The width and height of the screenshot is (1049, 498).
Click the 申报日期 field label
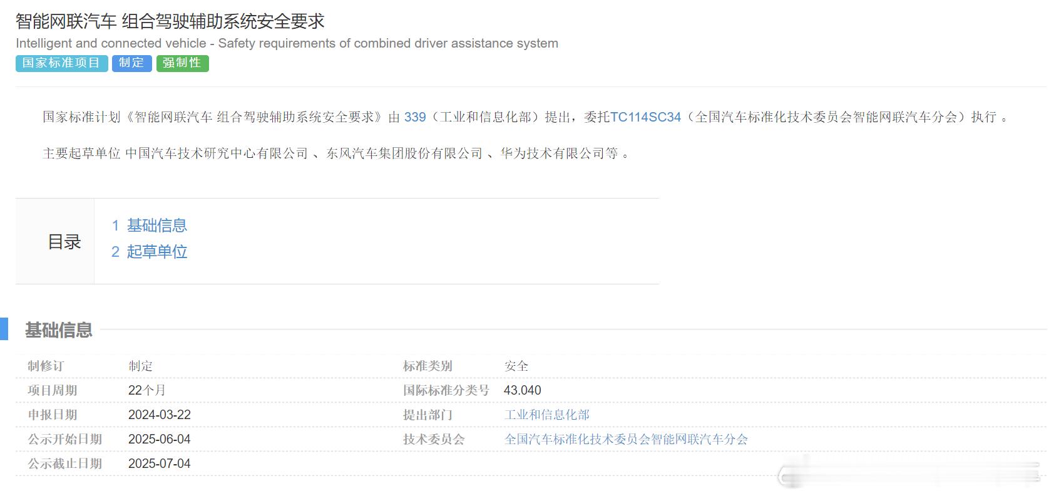tap(52, 415)
